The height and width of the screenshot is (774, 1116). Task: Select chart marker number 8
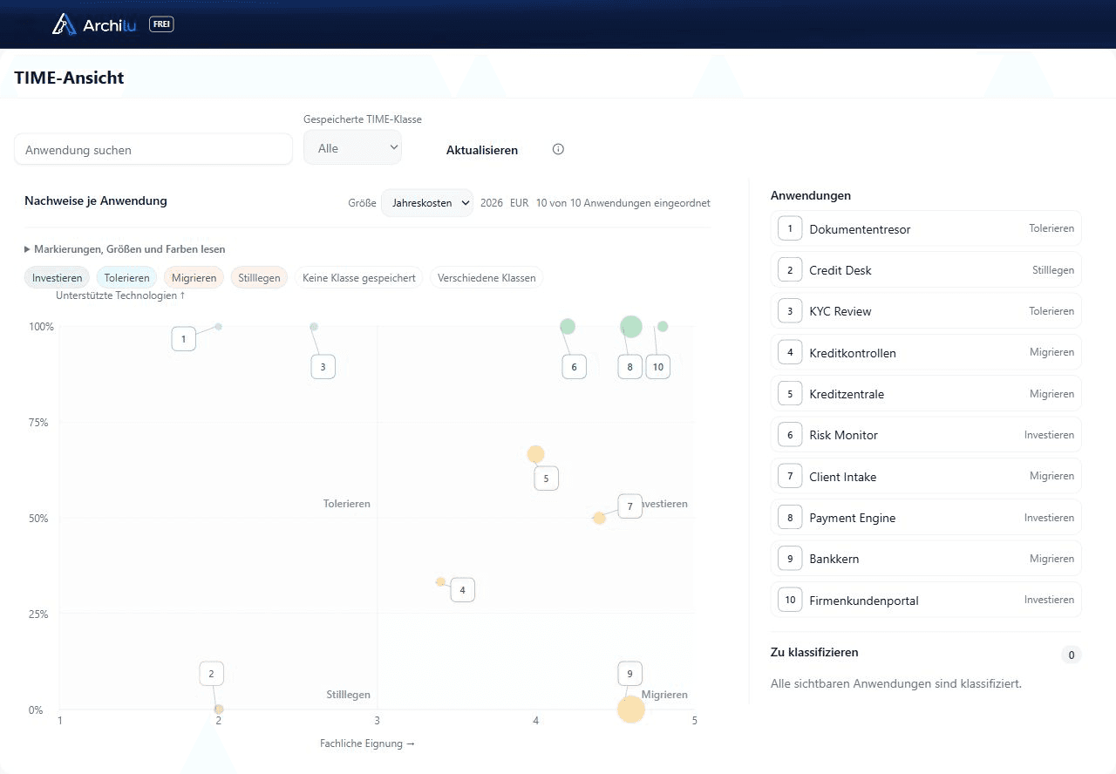pos(629,367)
